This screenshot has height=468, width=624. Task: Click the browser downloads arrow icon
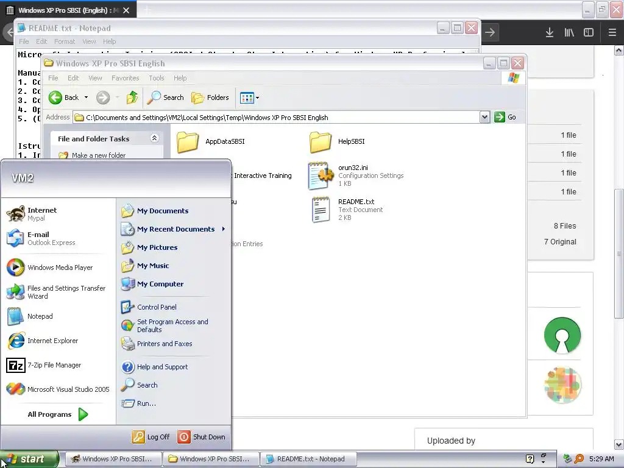(550, 32)
